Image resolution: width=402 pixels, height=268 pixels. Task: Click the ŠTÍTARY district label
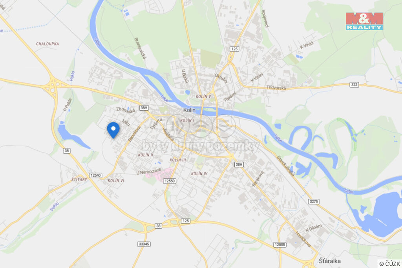click(79, 179)
